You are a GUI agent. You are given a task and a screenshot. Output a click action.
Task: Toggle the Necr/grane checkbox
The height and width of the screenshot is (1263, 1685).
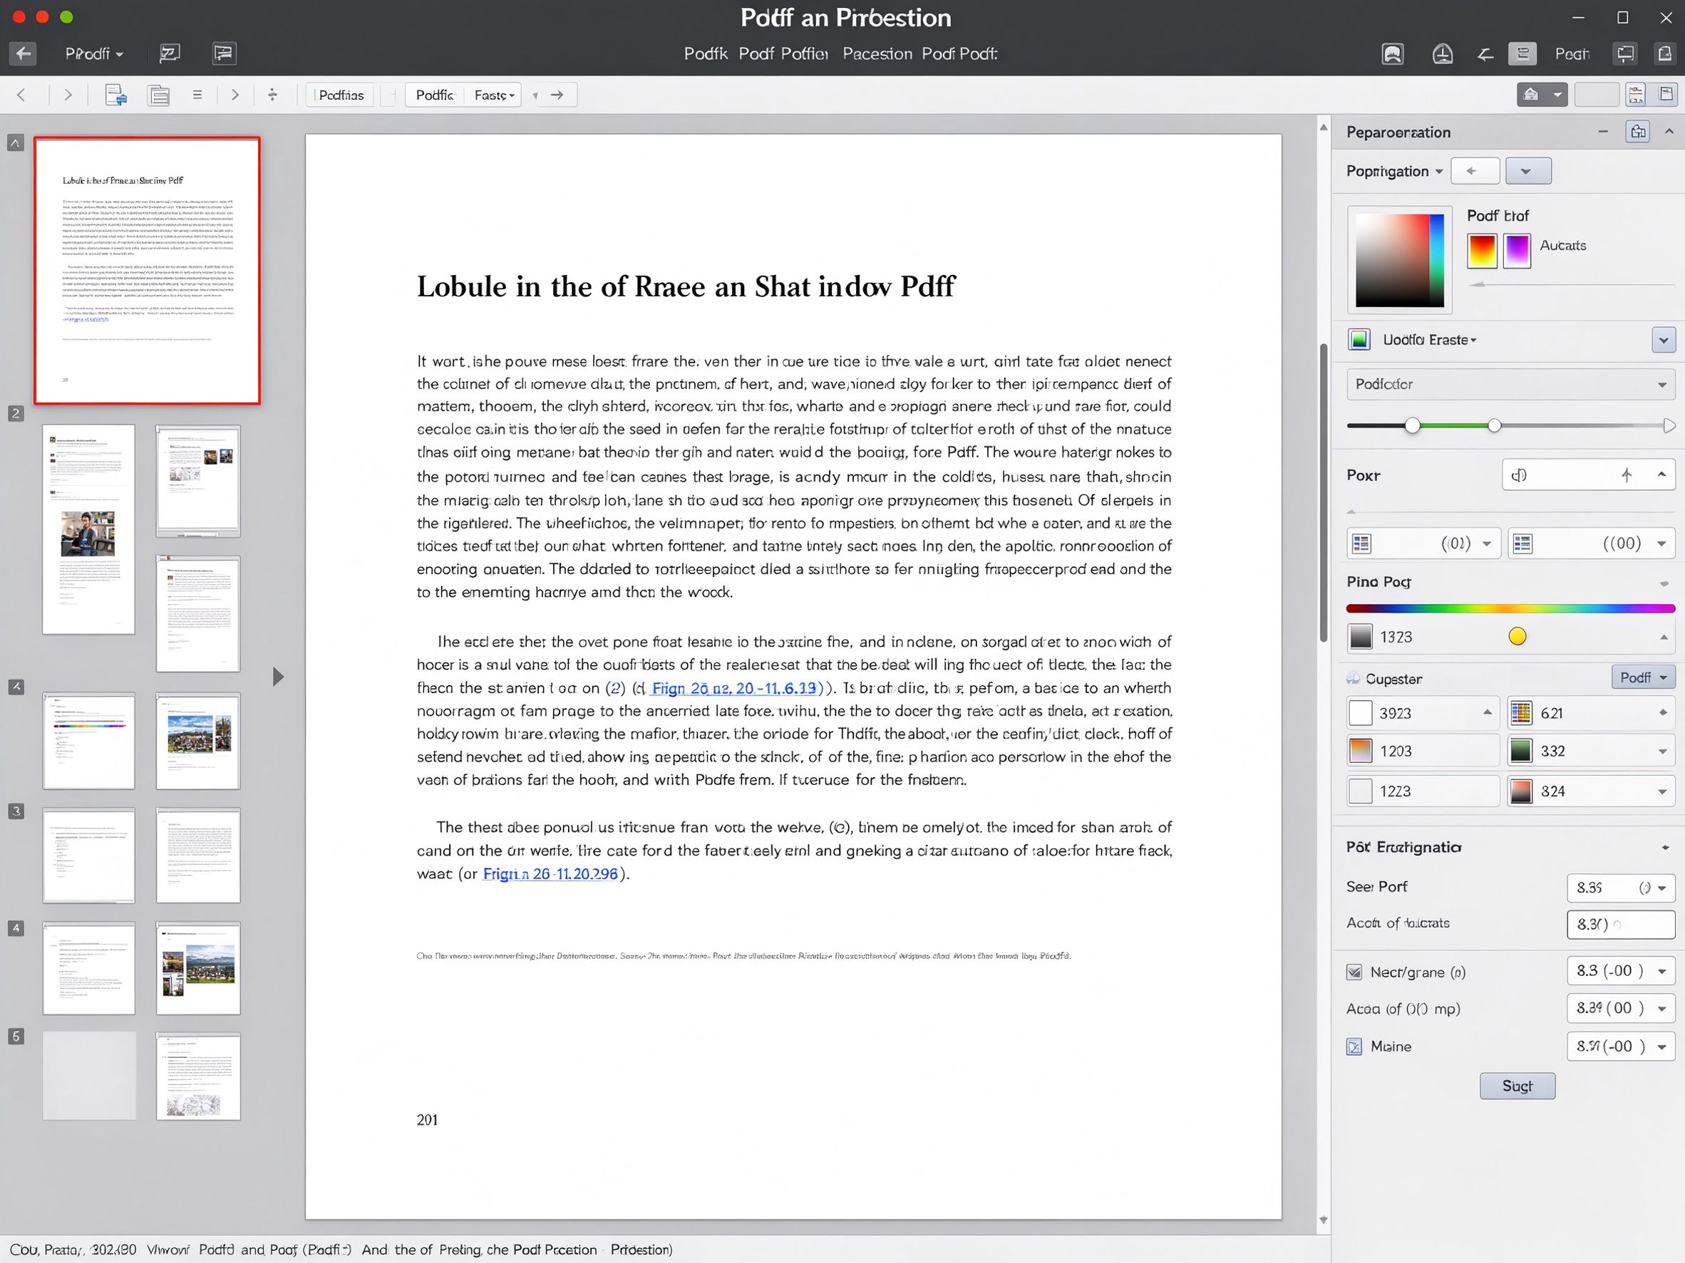[x=1354, y=972]
